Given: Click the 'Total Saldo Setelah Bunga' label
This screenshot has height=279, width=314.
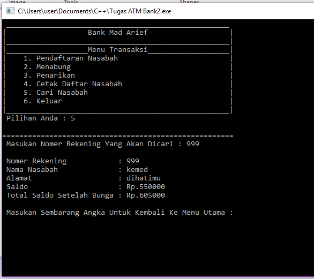Looking at the screenshot, I should [60, 195].
